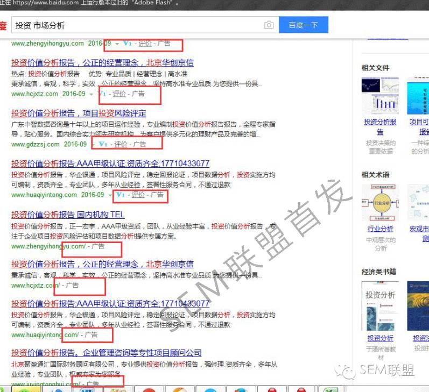The width and height of the screenshot is (429, 392).
Task: Open result AAA甲级认证 dated 2016-09
Action: [x=110, y=163]
